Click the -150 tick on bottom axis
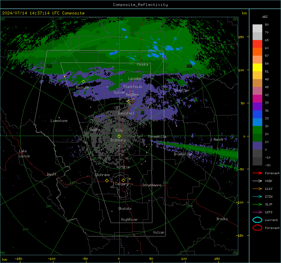This screenshot has width=281, height=263. pos(18,259)
